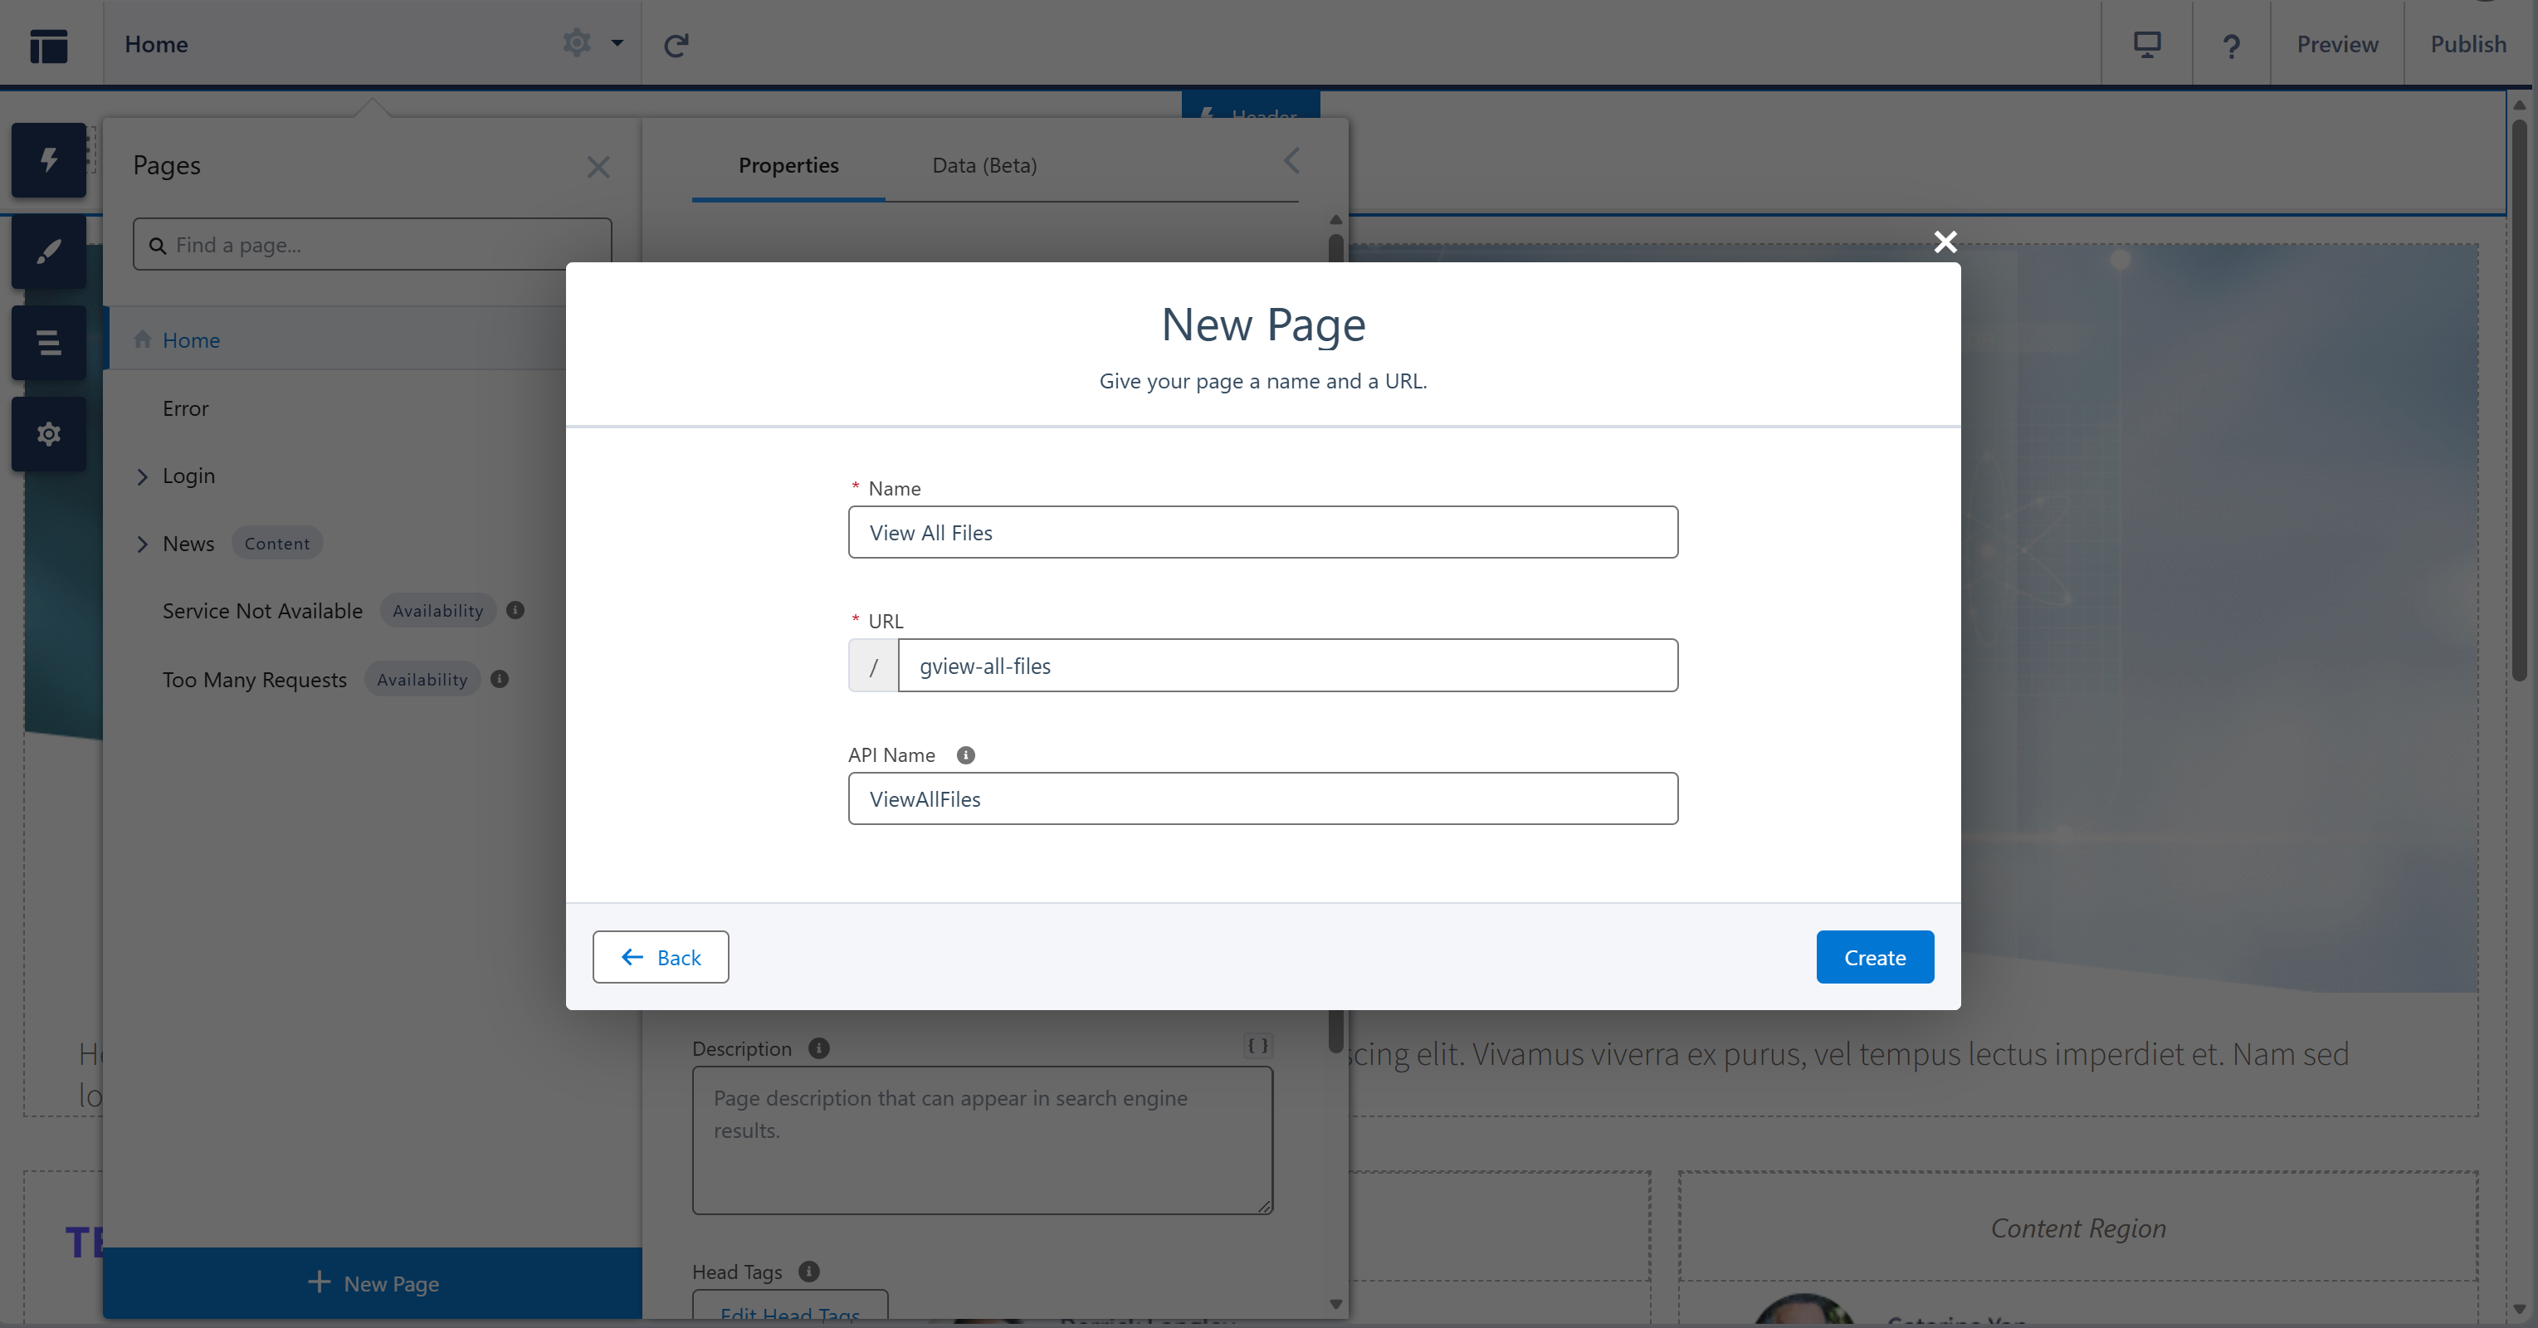Select Too Many Requests page
The width and height of the screenshot is (2538, 1328).
tap(254, 680)
